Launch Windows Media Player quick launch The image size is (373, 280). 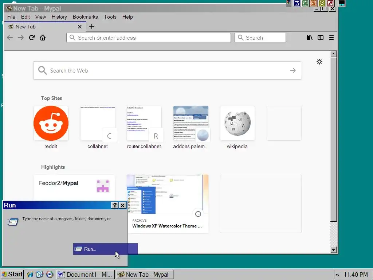(x=50, y=274)
